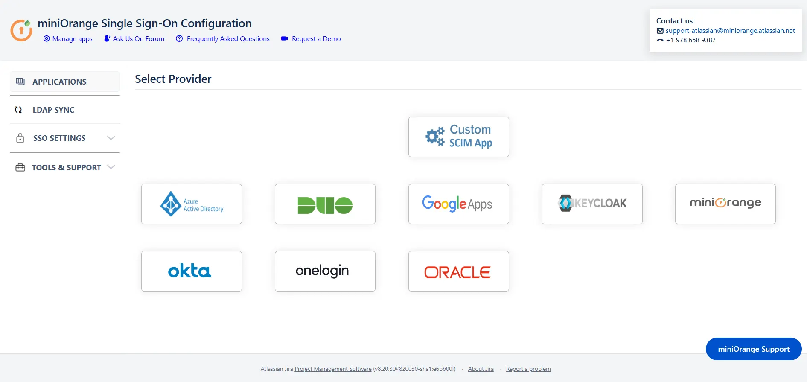Open Frequently Asked Questions link
Screen dimensions: 807x382
click(228, 39)
